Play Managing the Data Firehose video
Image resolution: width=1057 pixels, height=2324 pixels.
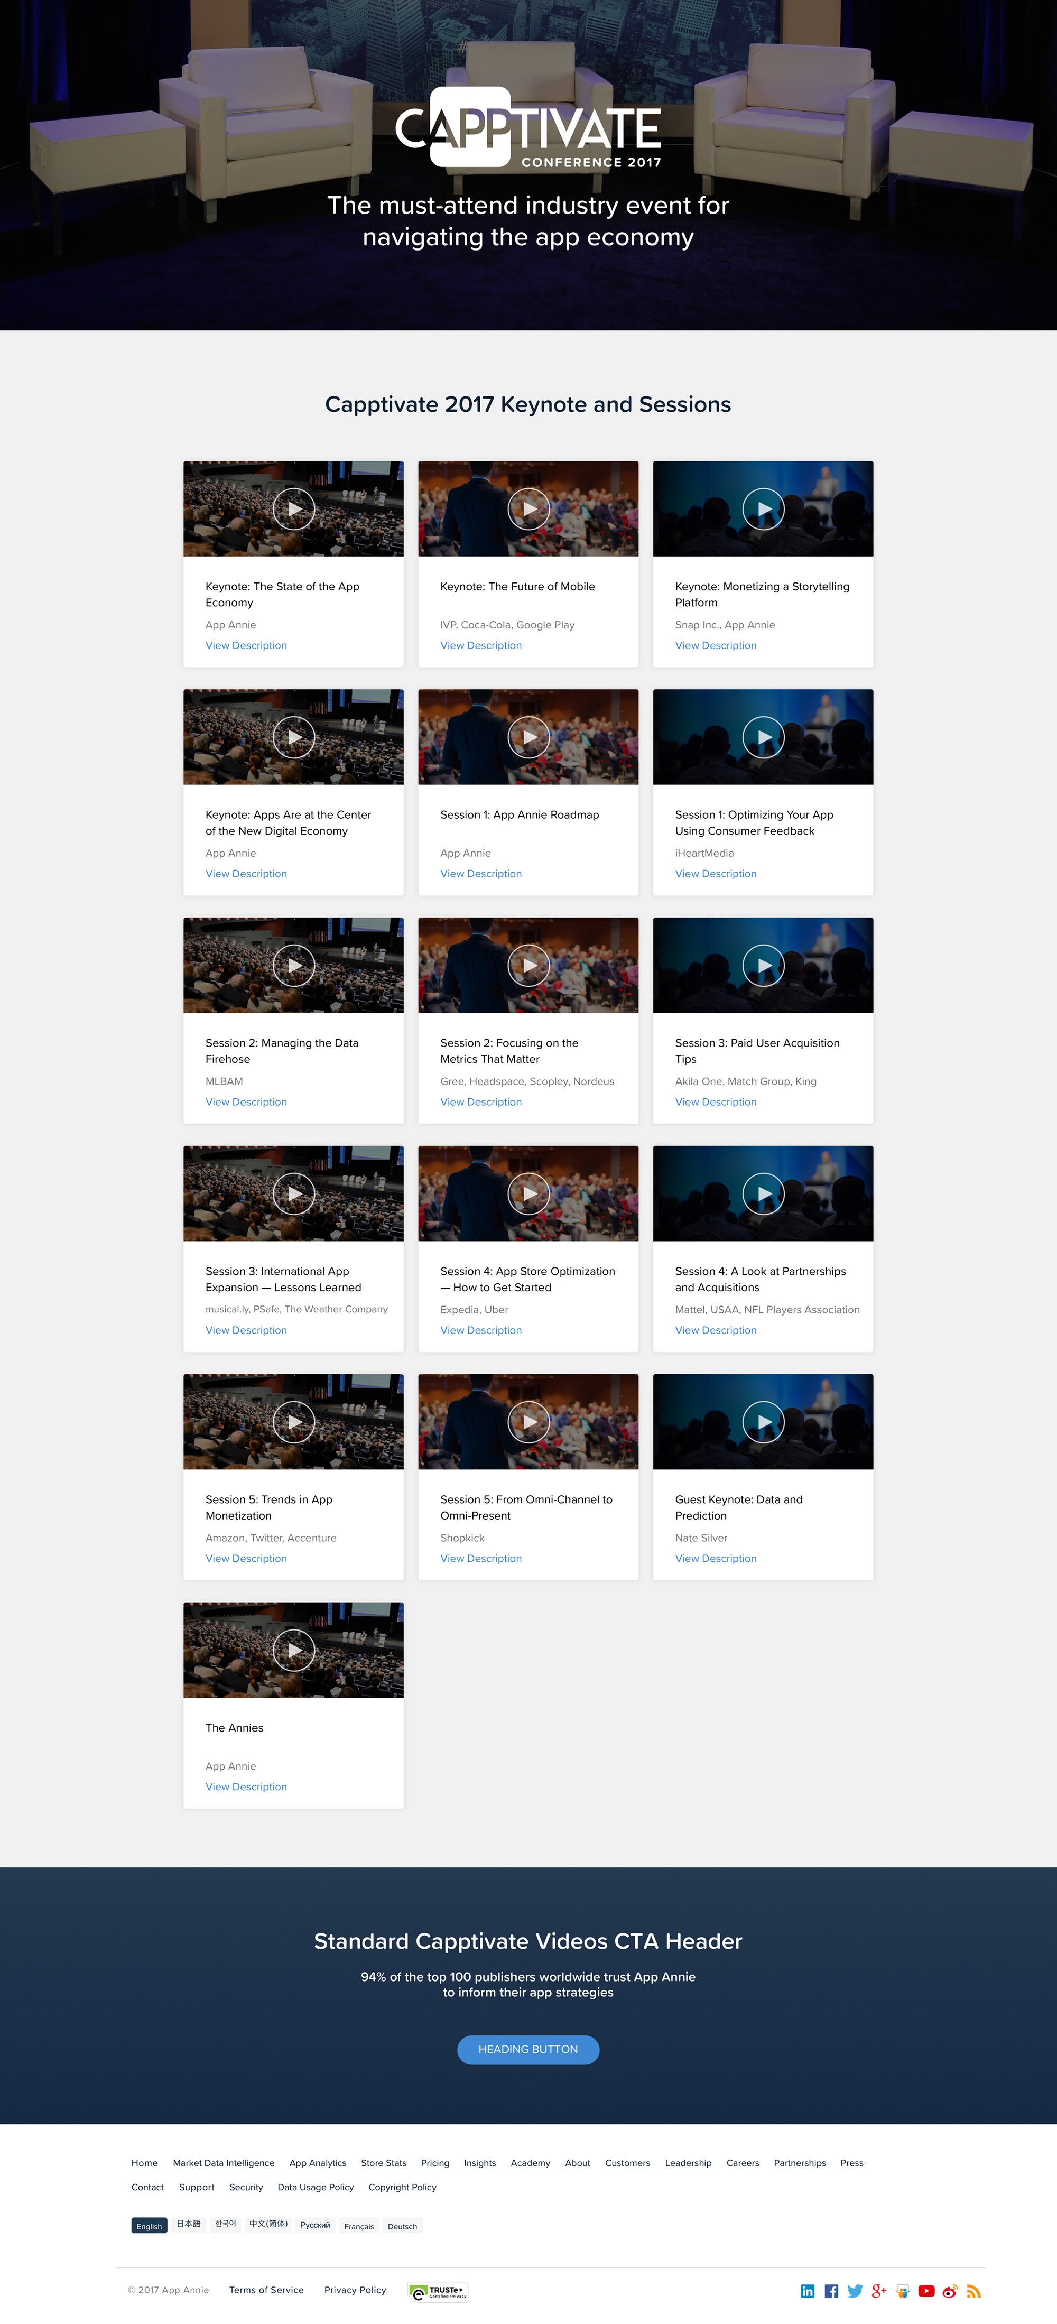click(x=294, y=965)
